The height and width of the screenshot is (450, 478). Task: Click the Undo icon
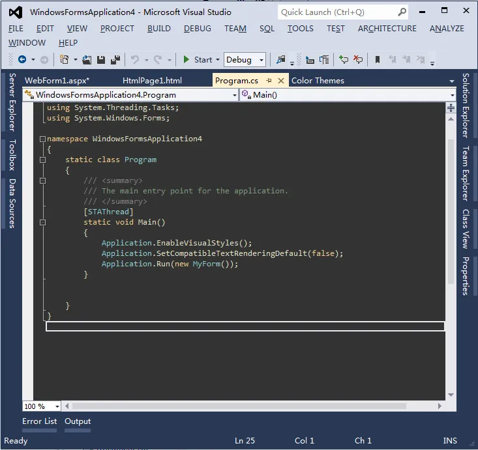(x=135, y=60)
